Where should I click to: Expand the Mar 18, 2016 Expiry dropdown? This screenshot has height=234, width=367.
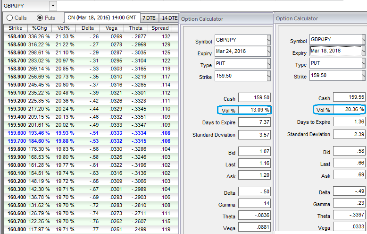point(363,51)
